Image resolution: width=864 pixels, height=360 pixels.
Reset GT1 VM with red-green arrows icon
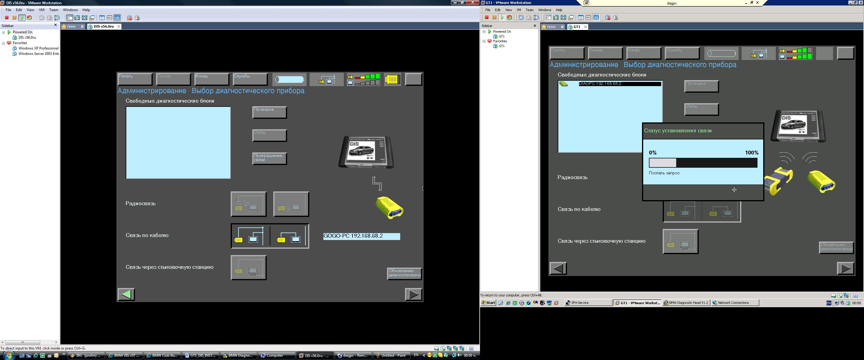pos(509,18)
